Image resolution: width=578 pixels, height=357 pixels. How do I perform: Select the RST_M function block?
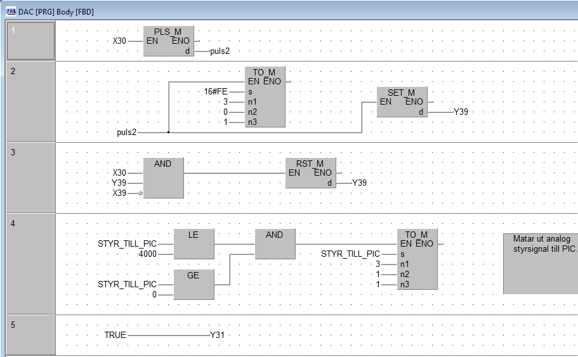[310, 172]
